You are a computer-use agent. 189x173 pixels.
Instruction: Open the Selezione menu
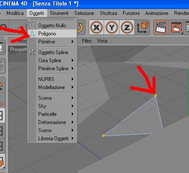[84, 13]
